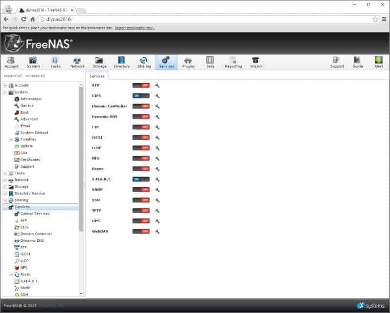Click the browser home button

pyautogui.click(x=33, y=19)
